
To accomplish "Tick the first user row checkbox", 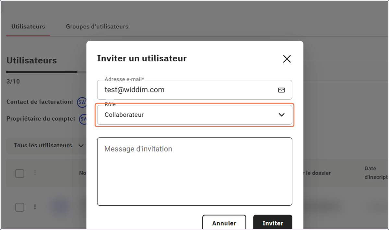I will [20, 207].
